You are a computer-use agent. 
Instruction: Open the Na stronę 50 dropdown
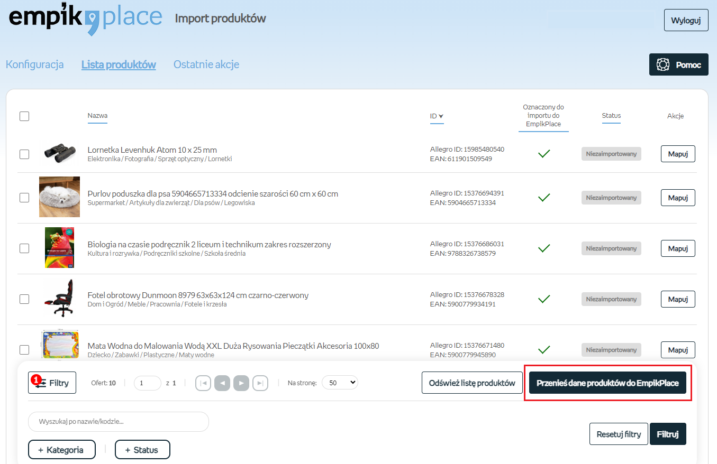point(340,383)
